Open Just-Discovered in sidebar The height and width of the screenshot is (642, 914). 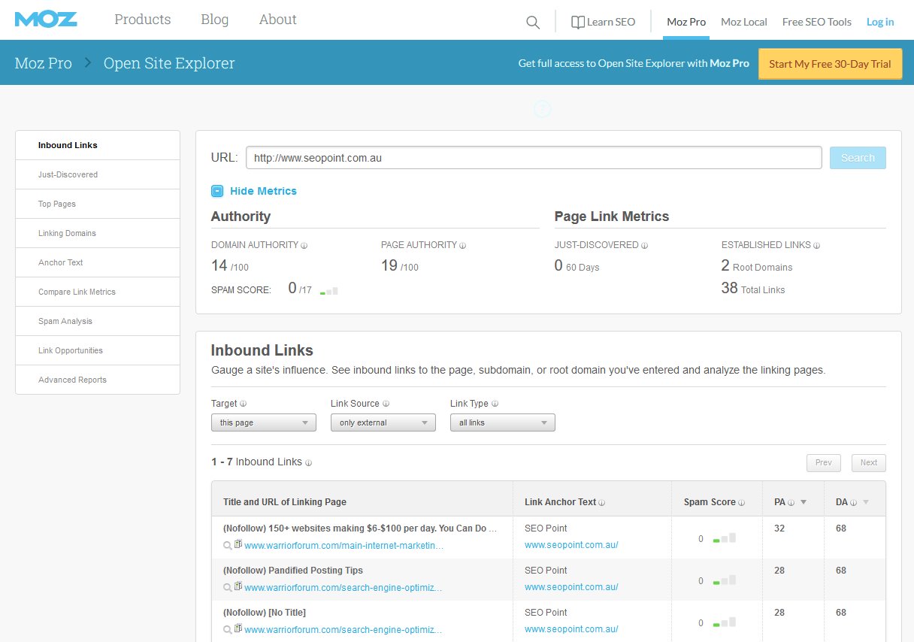(x=98, y=174)
